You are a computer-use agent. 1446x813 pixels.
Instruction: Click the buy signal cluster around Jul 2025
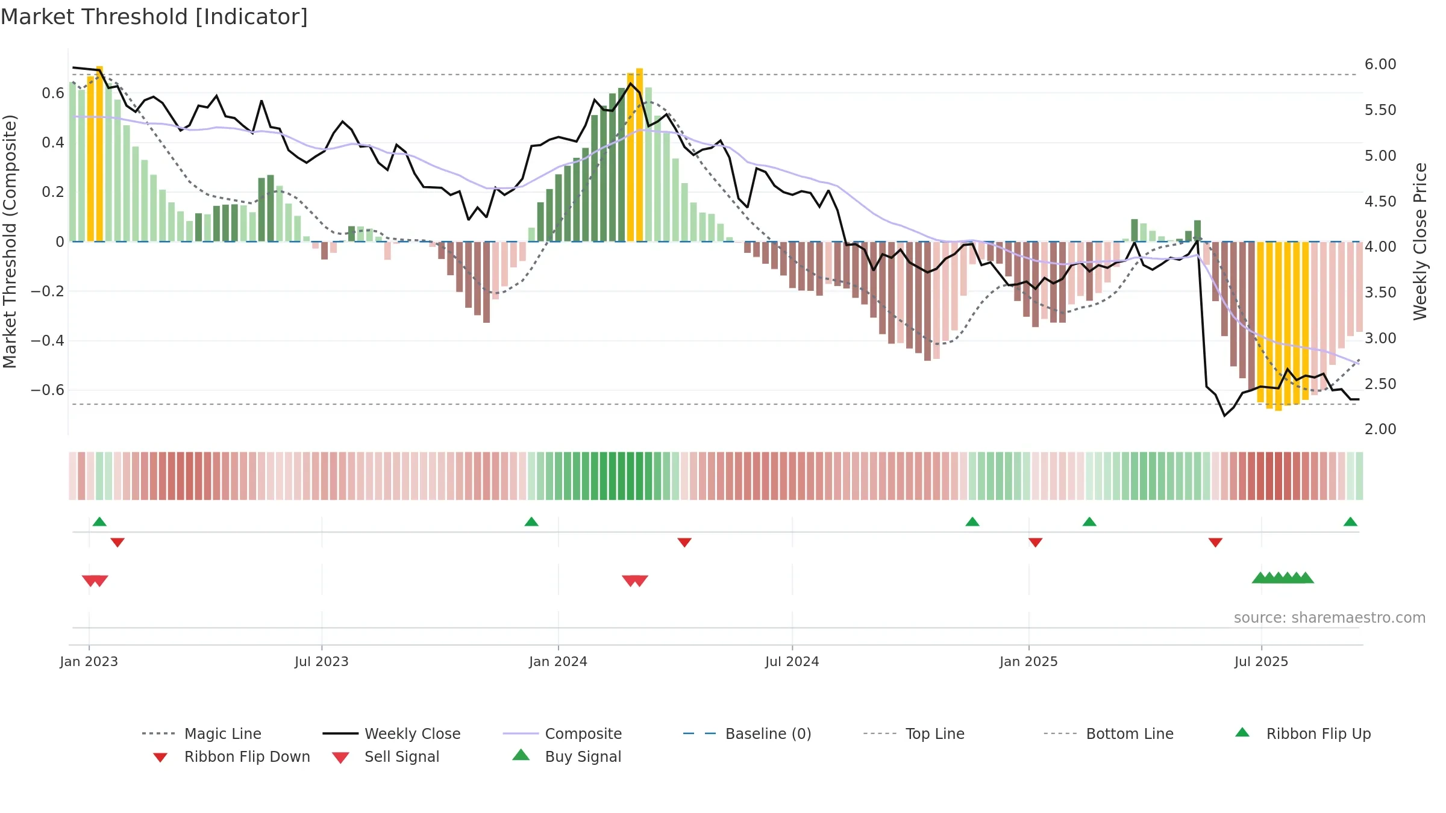pyautogui.click(x=1283, y=578)
